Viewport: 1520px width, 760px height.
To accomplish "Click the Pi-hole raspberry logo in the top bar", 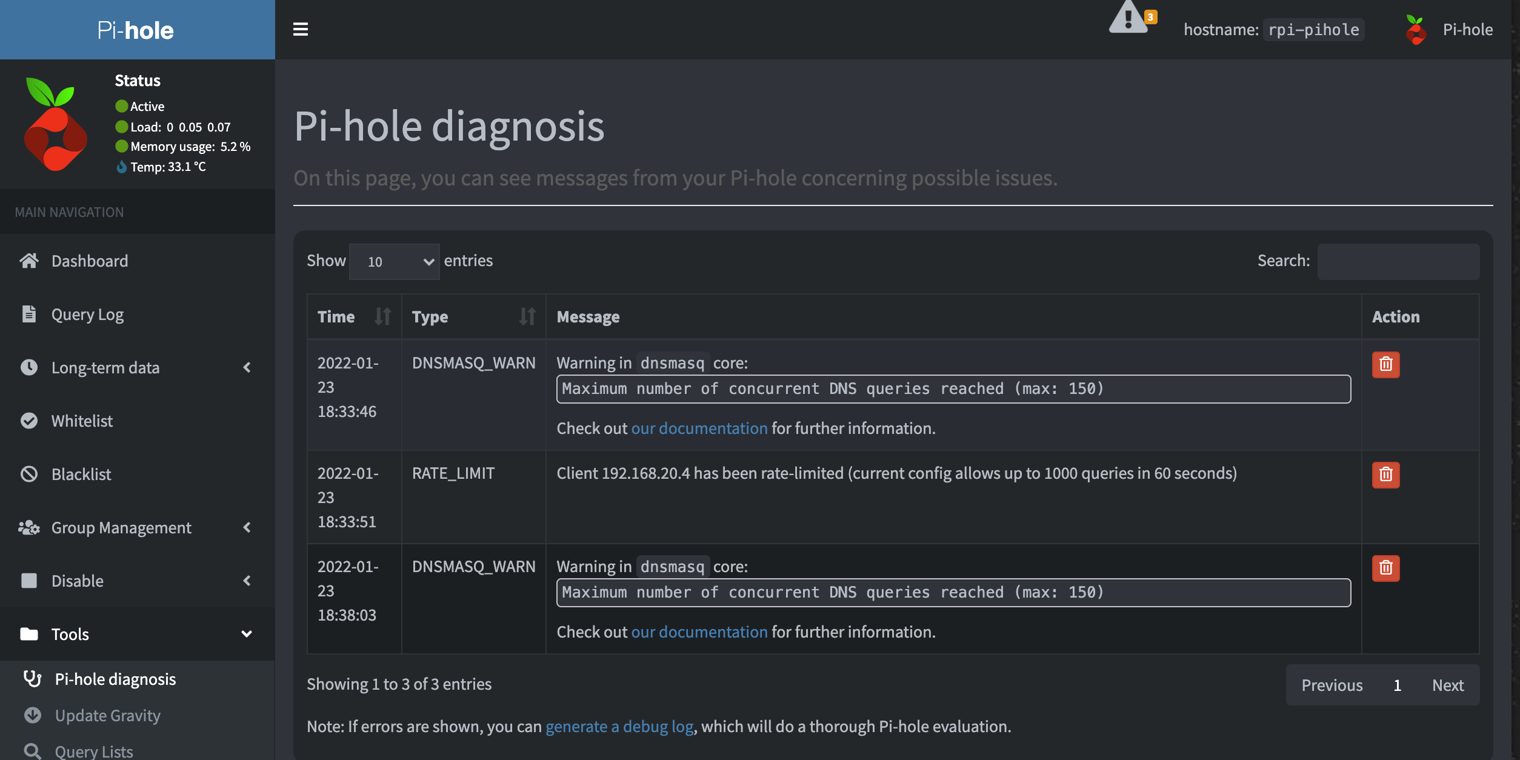I will [x=1416, y=30].
